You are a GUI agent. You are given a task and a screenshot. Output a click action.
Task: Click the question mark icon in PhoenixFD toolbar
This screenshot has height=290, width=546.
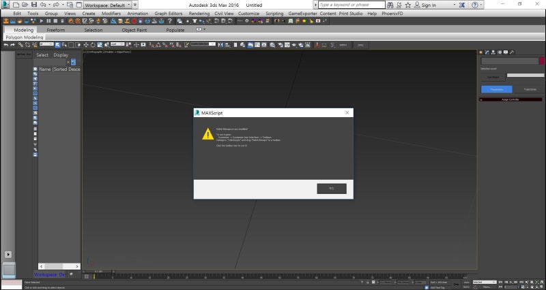coord(170,21)
